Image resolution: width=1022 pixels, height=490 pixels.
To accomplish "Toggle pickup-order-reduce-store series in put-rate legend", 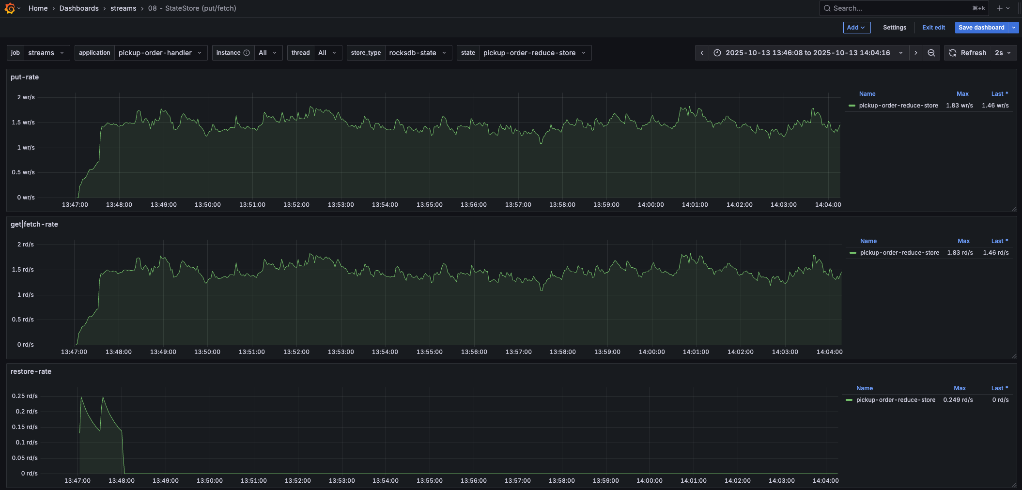I will [x=898, y=106].
